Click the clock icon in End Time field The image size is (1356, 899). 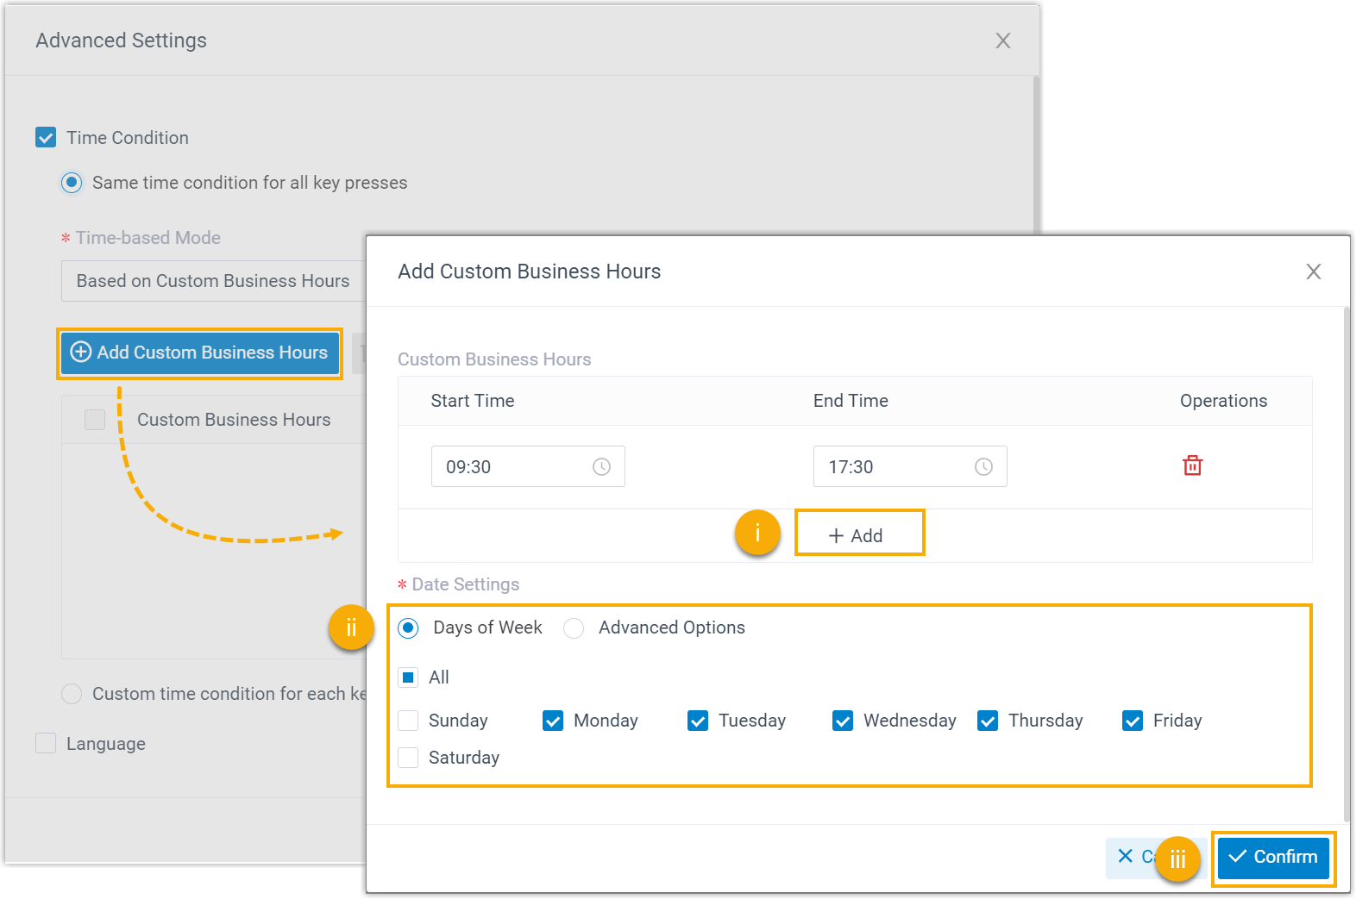click(x=983, y=466)
